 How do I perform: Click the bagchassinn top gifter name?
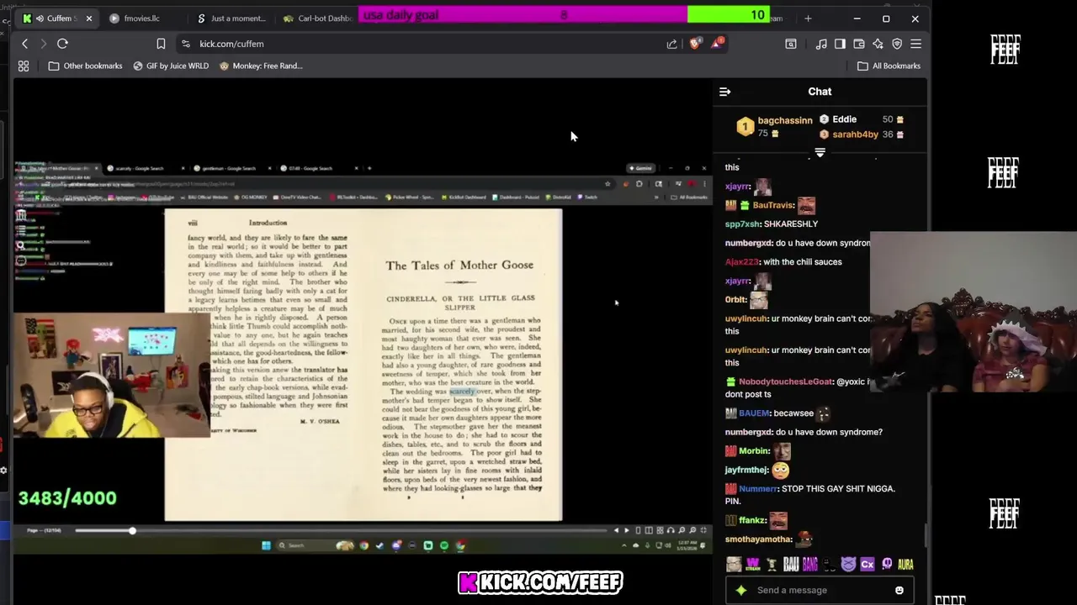pos(784,120)
